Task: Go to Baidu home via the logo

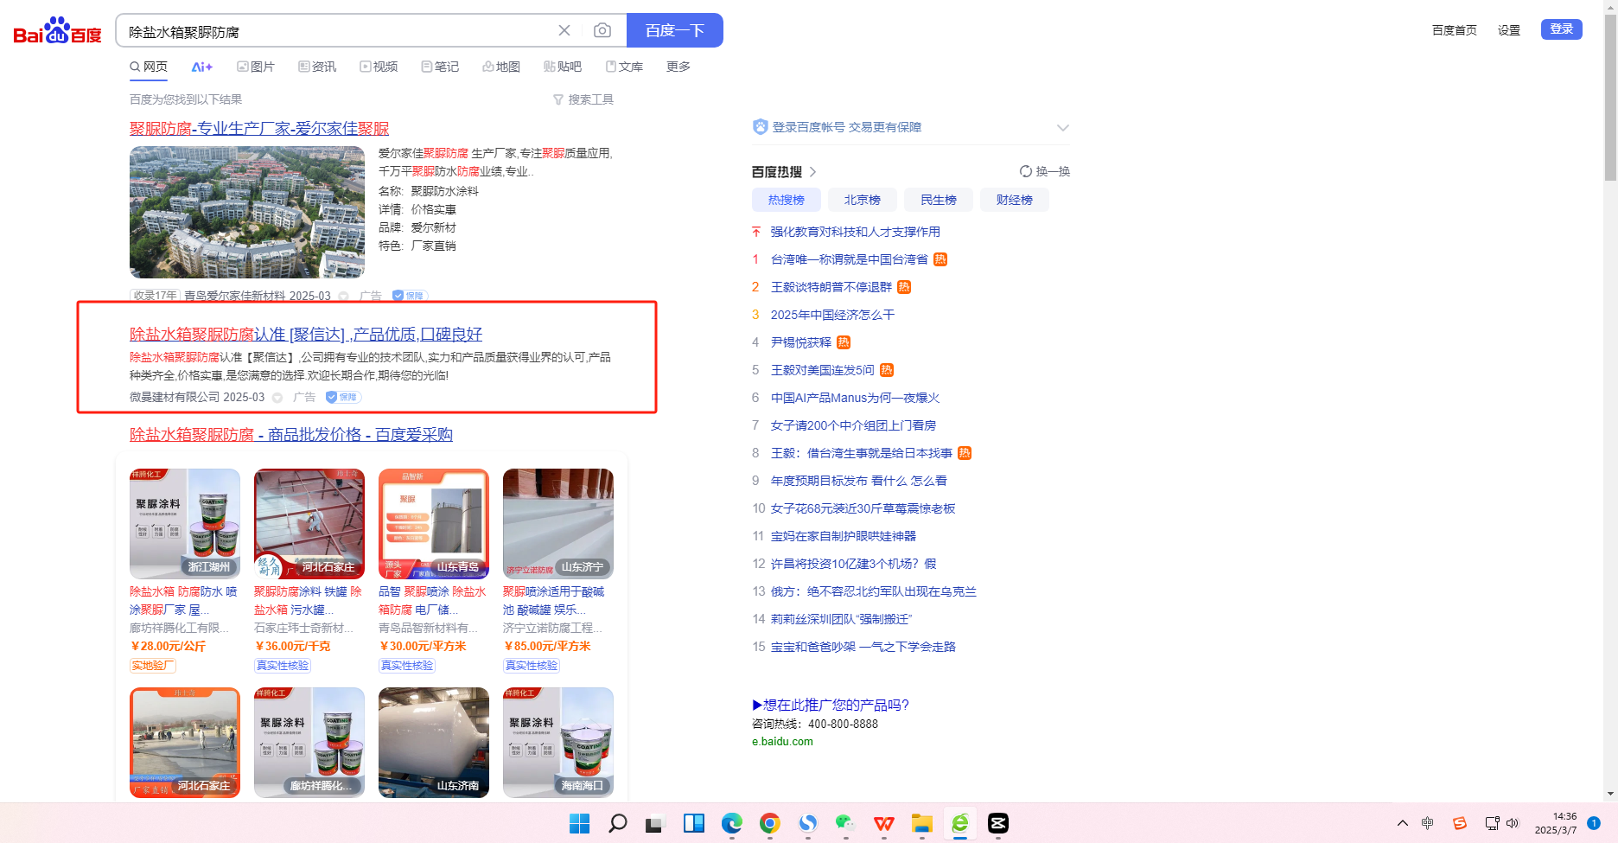Action: pos(57,31)
